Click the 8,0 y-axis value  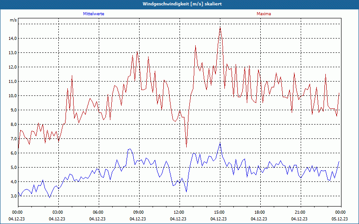(x=14, y=125)
